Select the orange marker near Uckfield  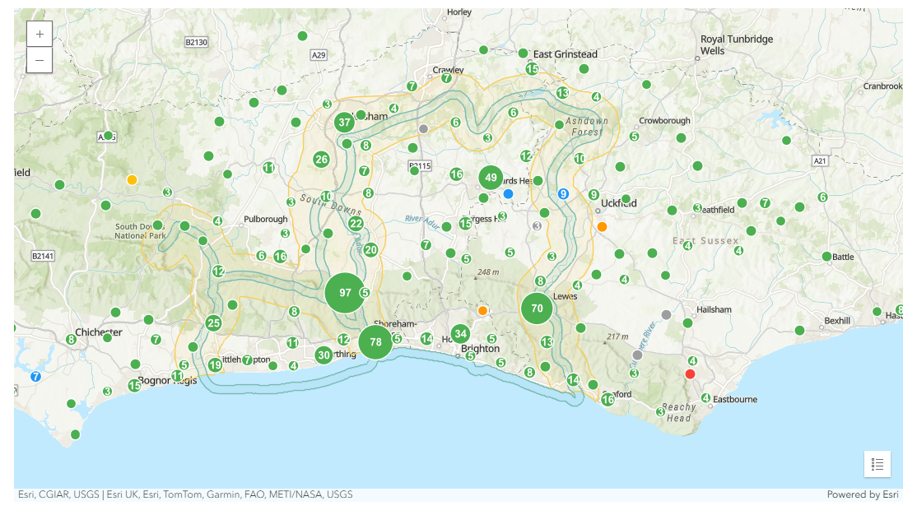(x=602, y=226)
